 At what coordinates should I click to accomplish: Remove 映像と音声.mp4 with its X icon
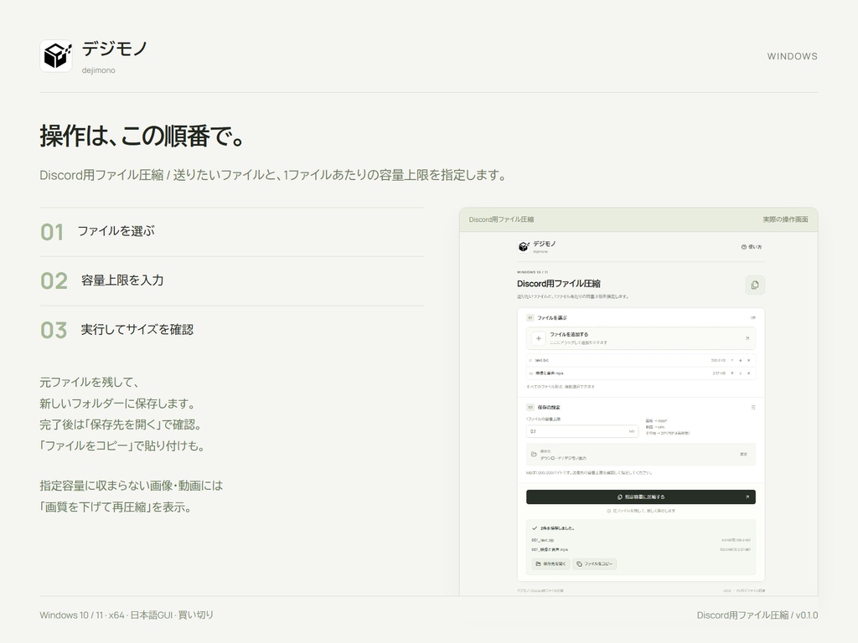pyautogui.click(x=748, y=373)
